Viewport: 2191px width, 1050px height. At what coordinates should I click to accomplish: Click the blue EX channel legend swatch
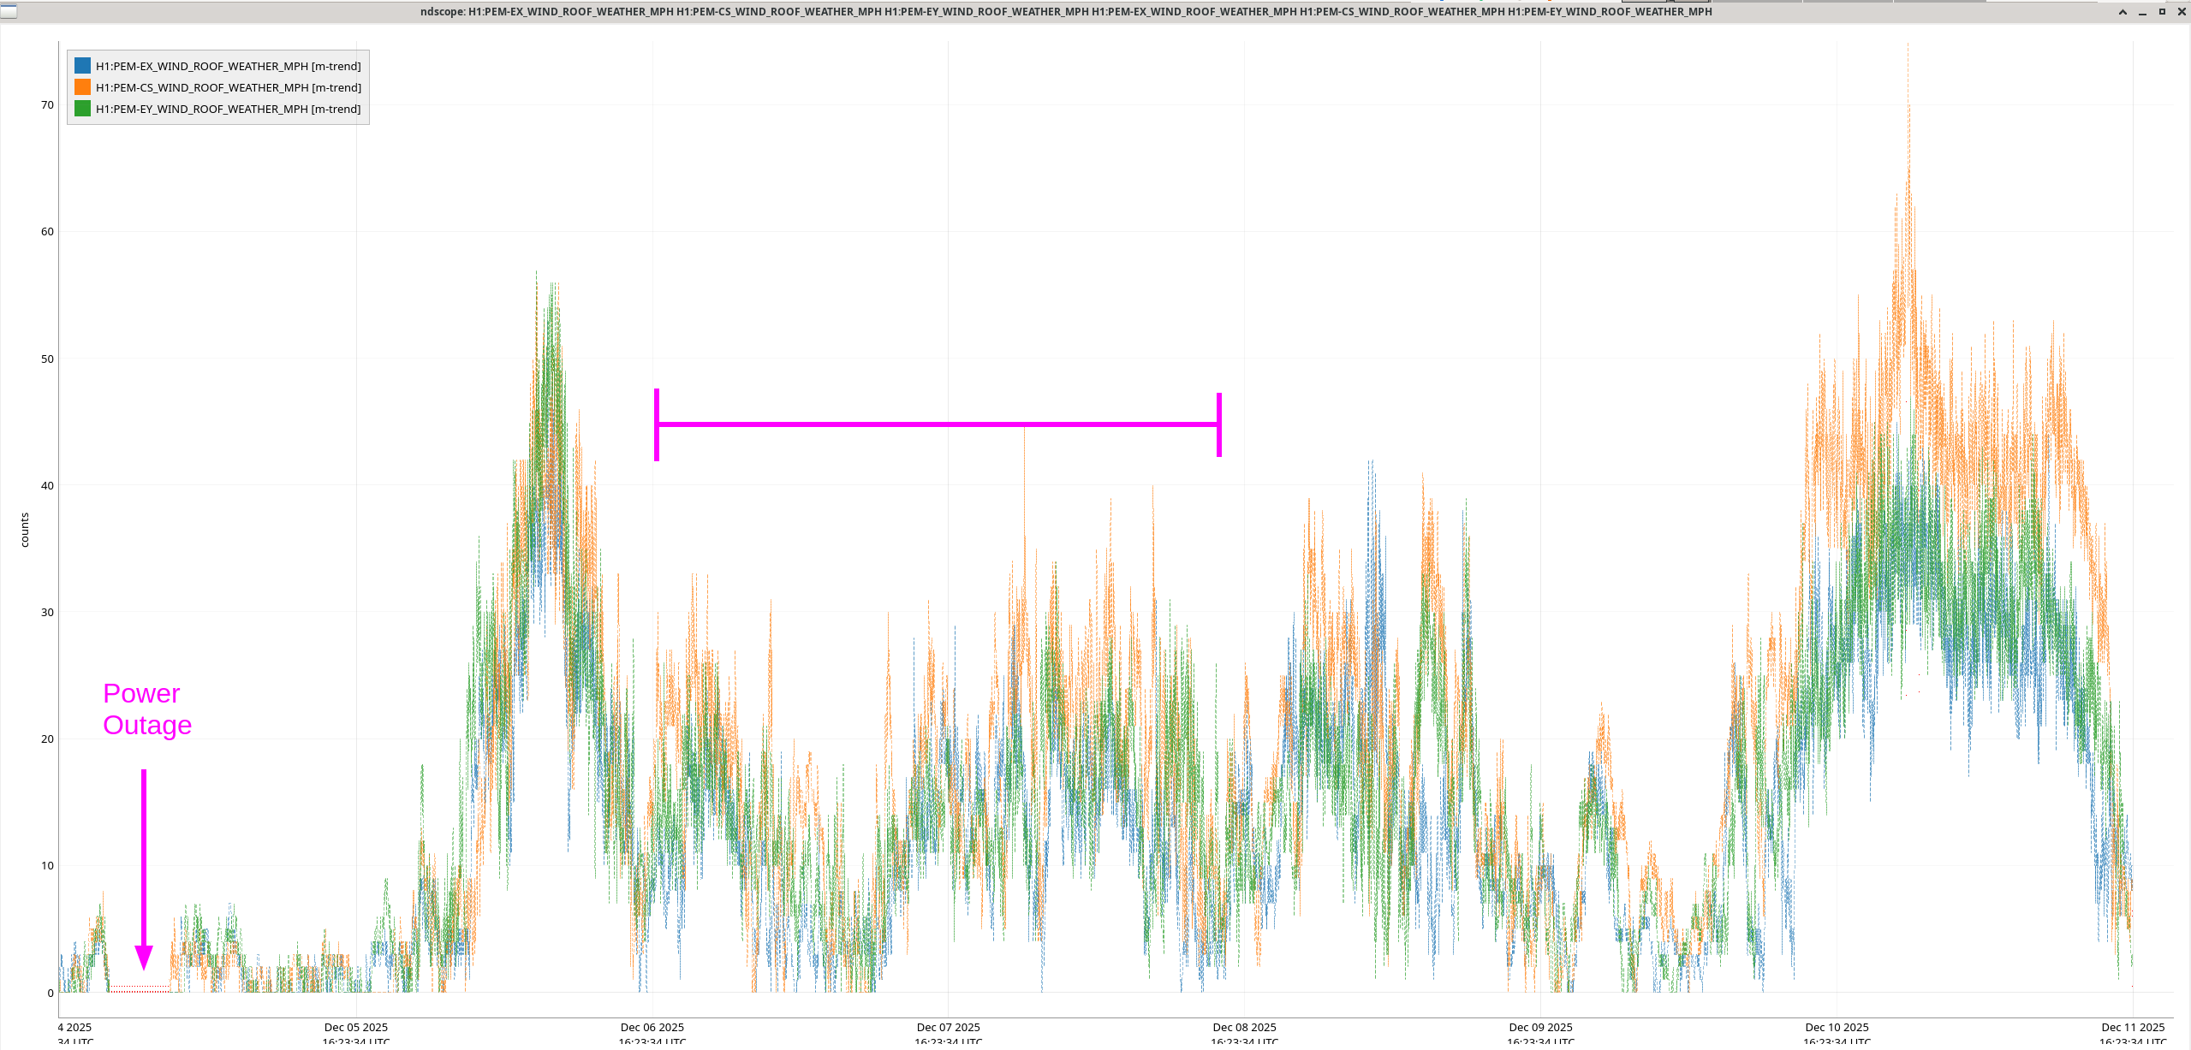82,66
